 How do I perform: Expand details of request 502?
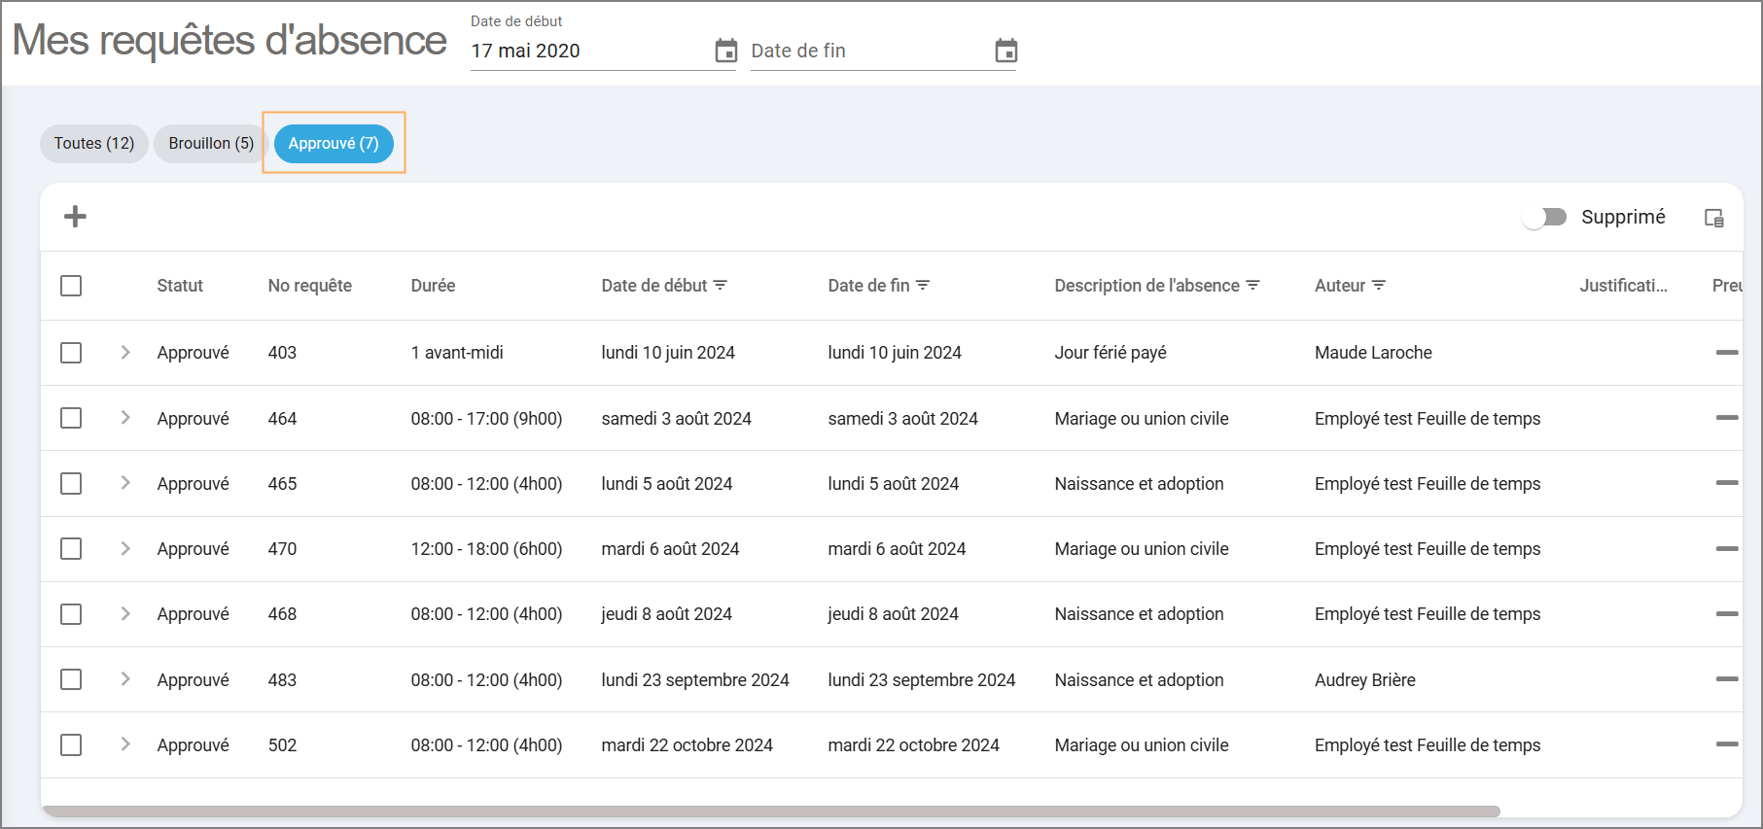[x=125, y=744]
